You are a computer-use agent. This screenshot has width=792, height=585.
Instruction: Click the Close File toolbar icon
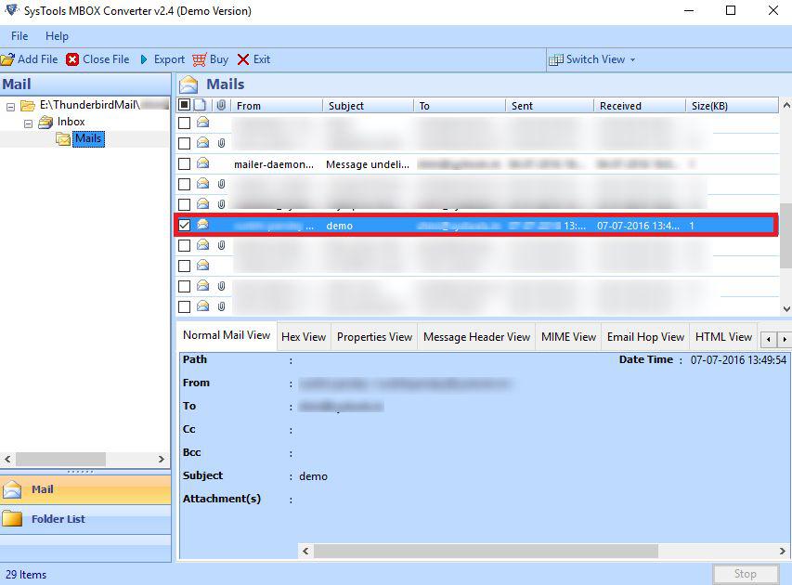coord(72,58)
